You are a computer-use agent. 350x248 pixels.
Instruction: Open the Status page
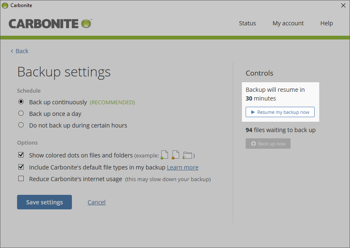247,23
